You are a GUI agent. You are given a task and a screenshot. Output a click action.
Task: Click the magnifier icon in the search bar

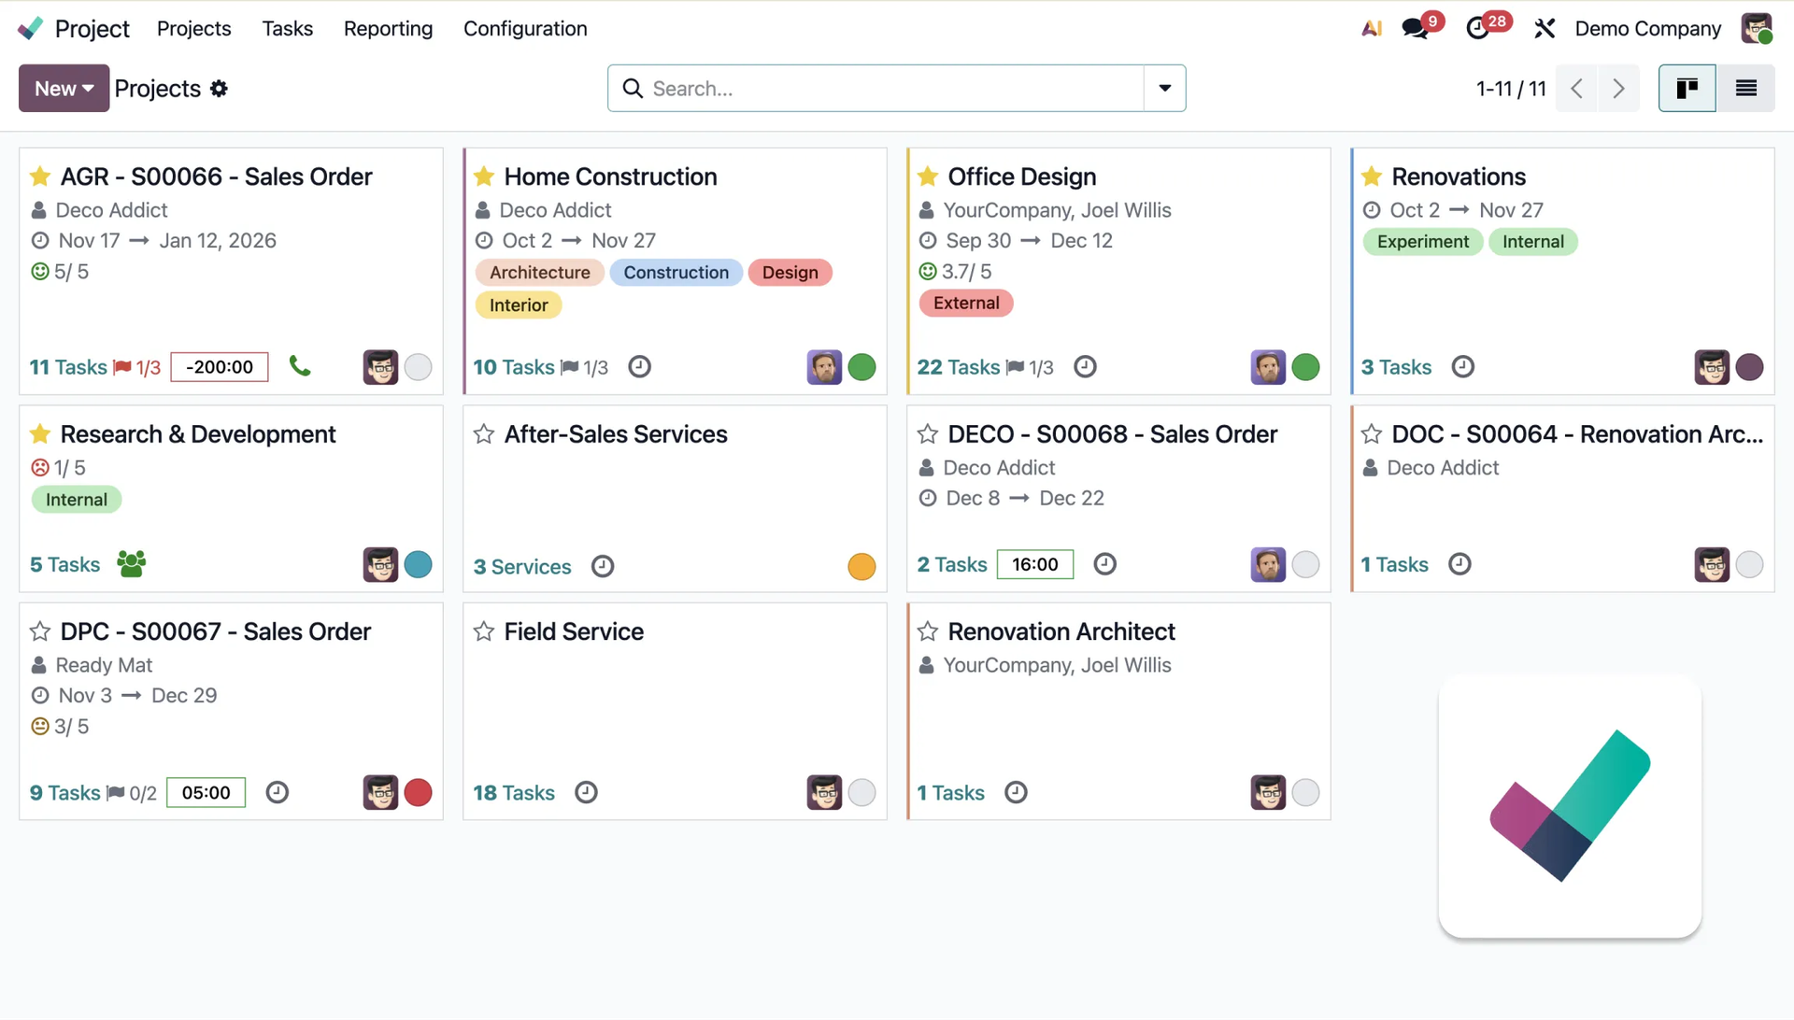point(633,89)
